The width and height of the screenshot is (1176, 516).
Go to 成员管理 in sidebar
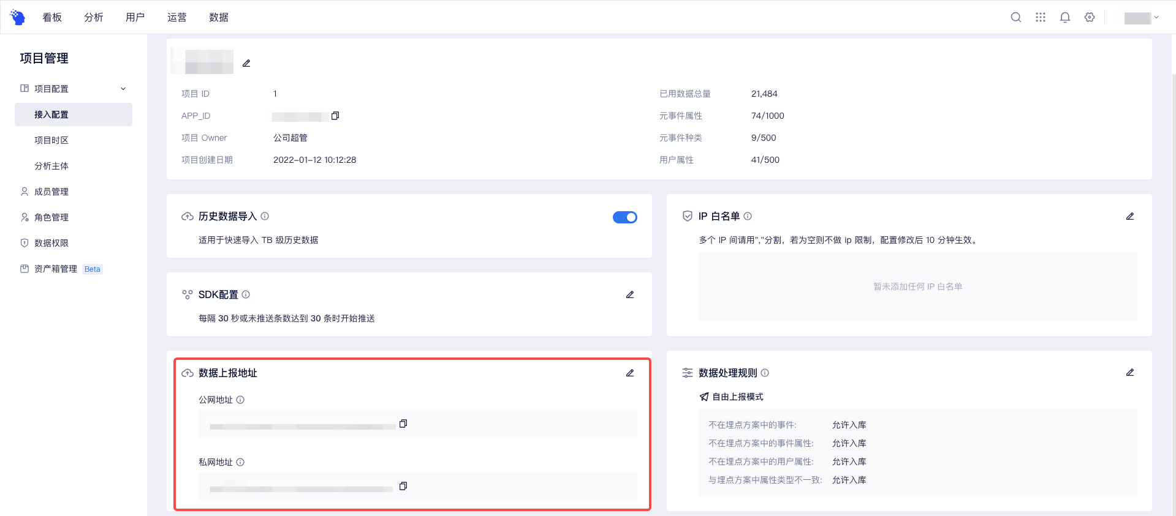(x=51, y=192)
